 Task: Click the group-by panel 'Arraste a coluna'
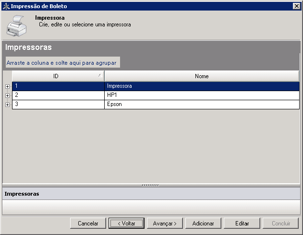(63, 62)
